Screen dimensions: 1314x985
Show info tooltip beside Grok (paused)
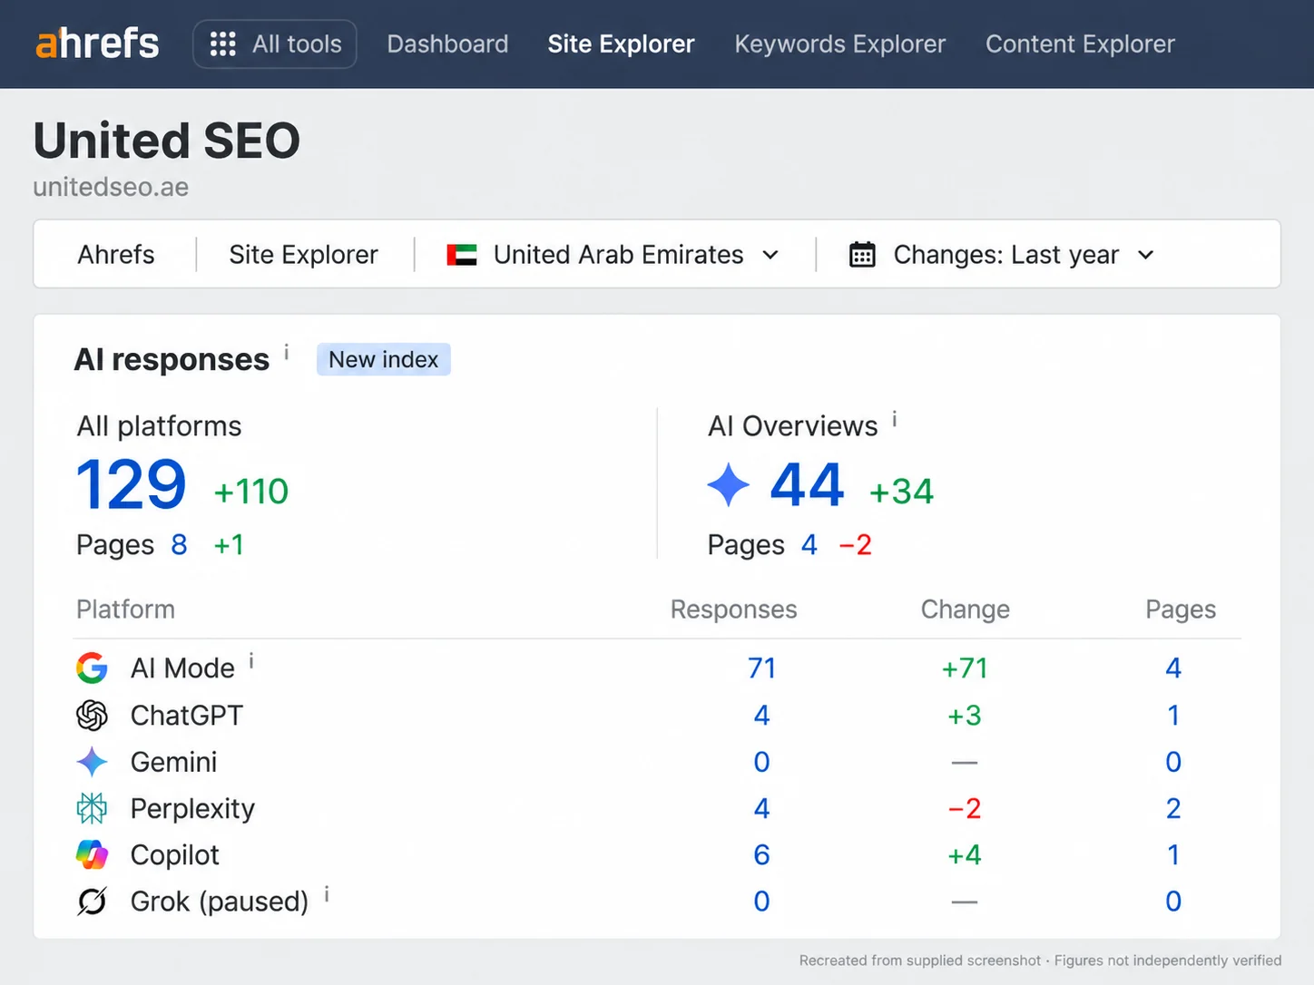(x=327, y=894)
